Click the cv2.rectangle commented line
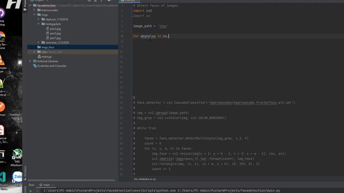 point(196,164)
